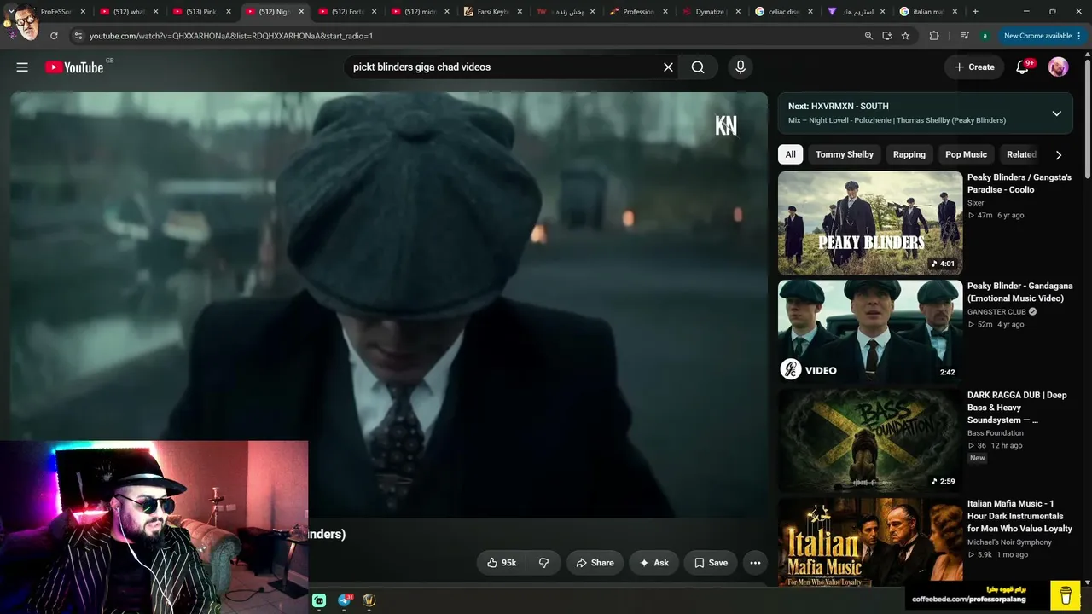Open the Chrome extensions puzzle icon

[934, 36]
